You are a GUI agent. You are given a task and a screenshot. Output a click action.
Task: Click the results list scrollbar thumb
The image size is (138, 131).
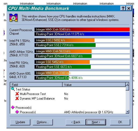tap(127, 88)
